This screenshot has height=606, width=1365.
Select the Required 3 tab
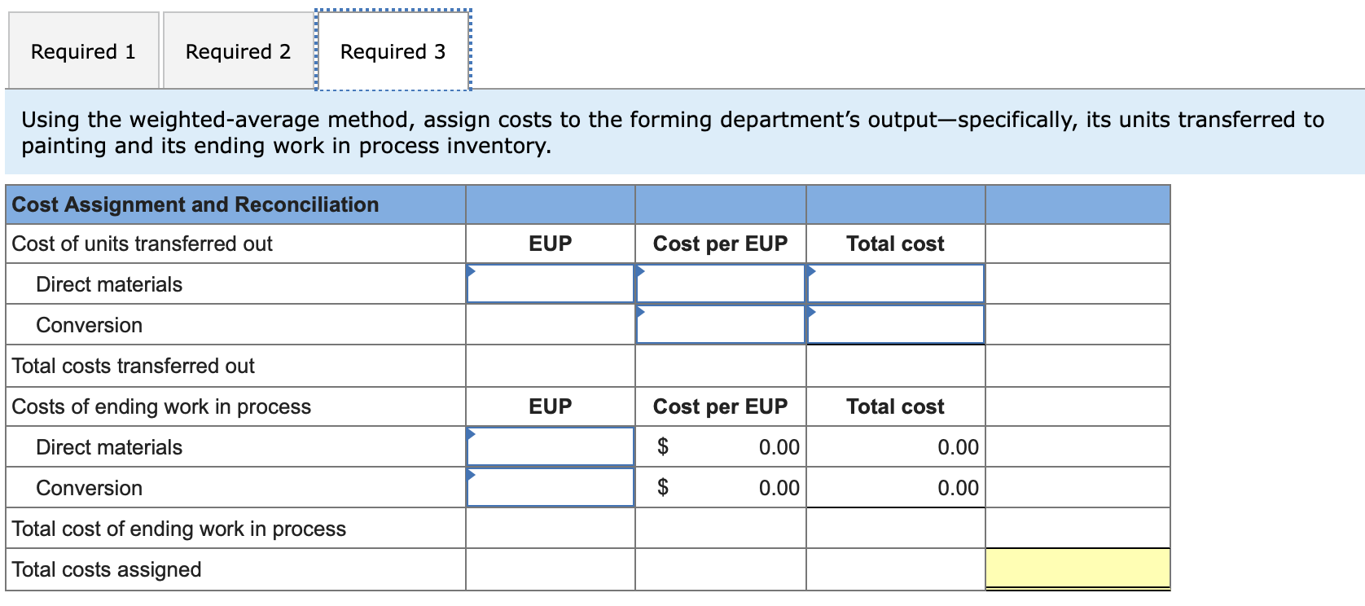[x=393, y=51]
